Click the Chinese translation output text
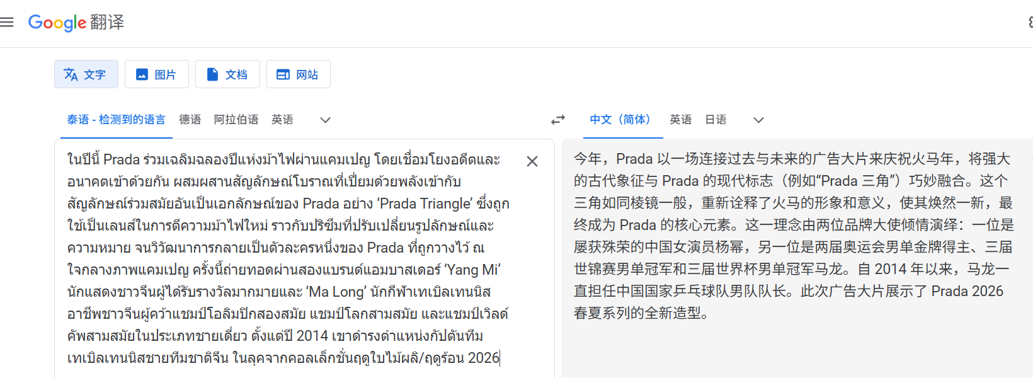Screen dimensions: 1033x378 point(794,236)
